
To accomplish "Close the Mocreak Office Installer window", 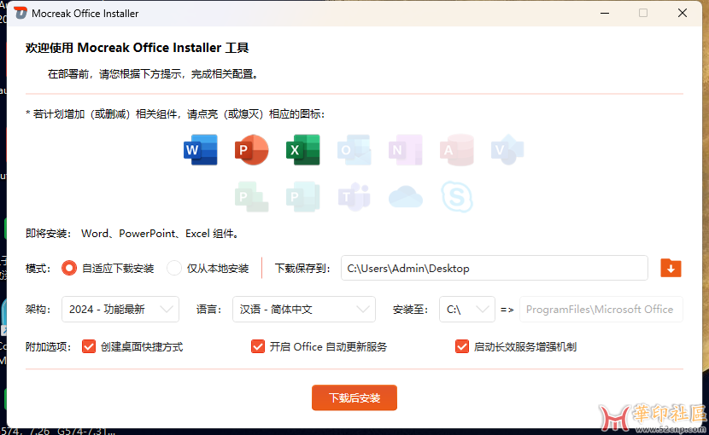I will 683,13.
